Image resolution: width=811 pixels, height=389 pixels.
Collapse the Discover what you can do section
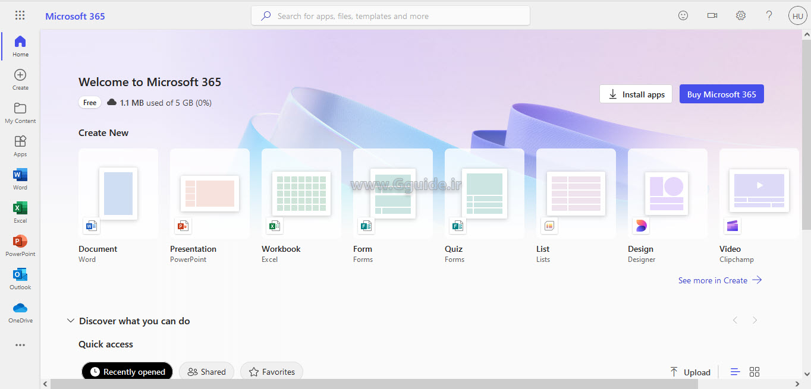70,321
